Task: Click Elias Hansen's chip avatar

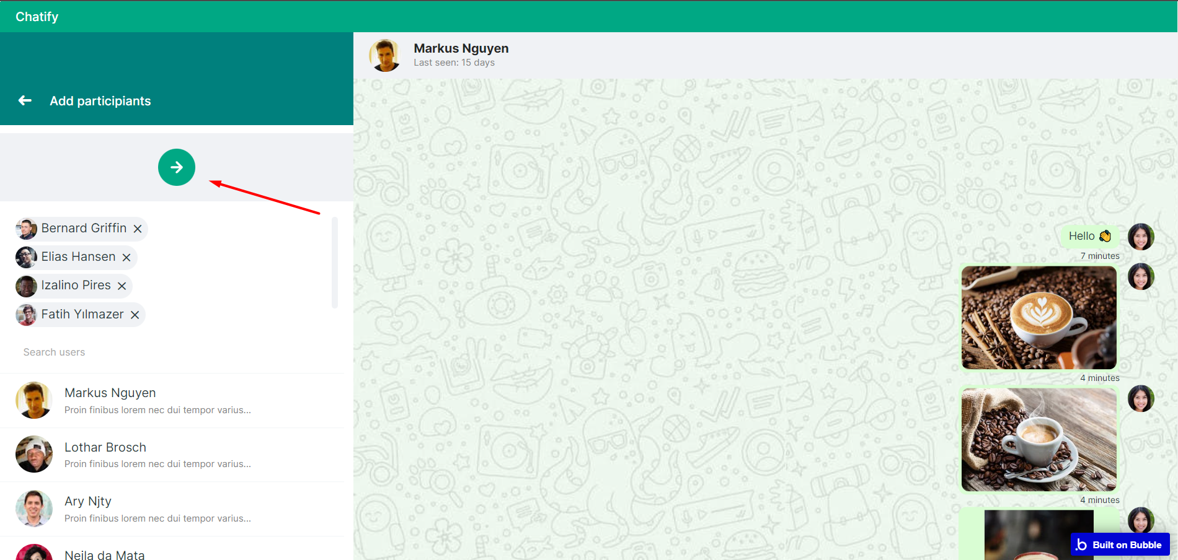Action: 26,257
